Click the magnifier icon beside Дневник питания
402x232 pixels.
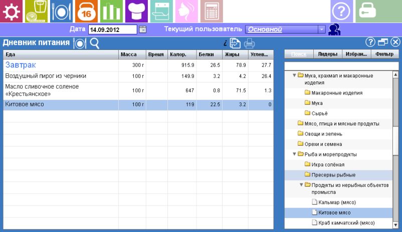click(x=94, y=43)
